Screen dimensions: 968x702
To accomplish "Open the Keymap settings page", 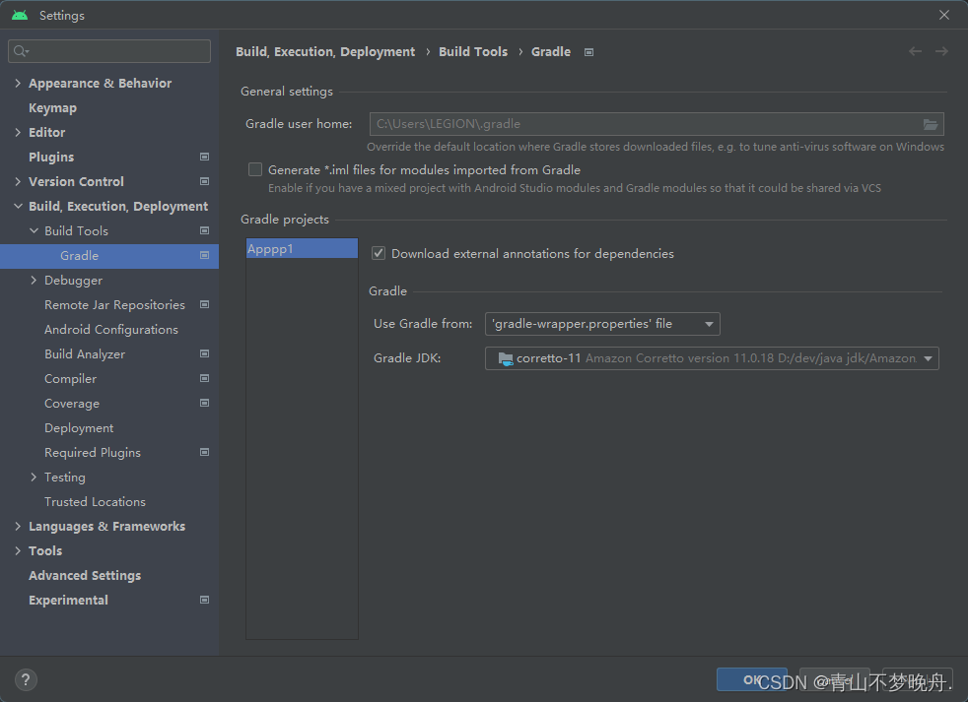I will (52, 108).
